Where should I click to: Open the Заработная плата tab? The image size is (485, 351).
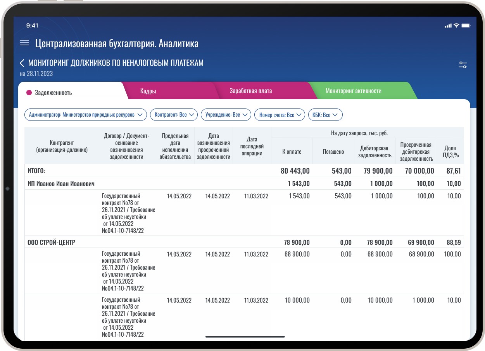250,91
